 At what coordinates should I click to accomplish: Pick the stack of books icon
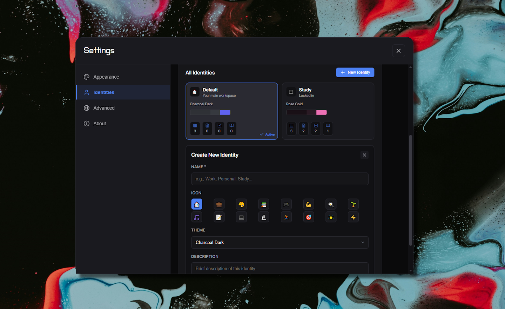(264, 204)
